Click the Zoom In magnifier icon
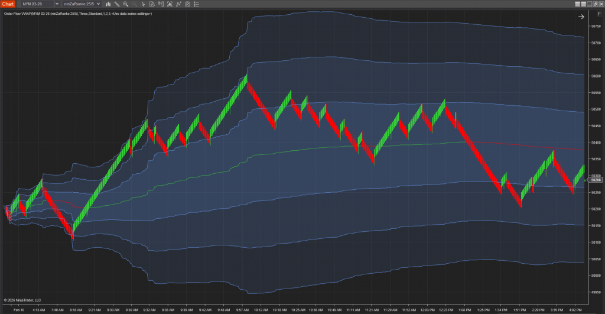The image size is (605, 314). 126,4
